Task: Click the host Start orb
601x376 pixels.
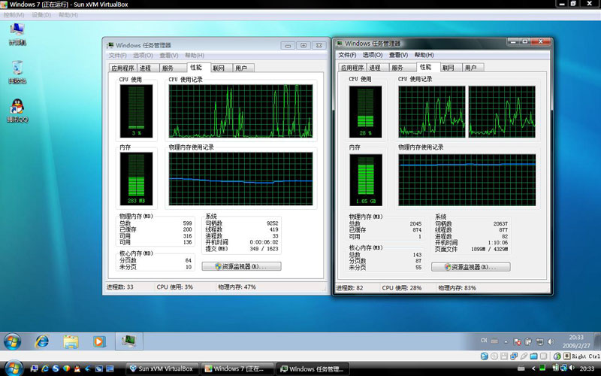Action: [x=14, y=368]
